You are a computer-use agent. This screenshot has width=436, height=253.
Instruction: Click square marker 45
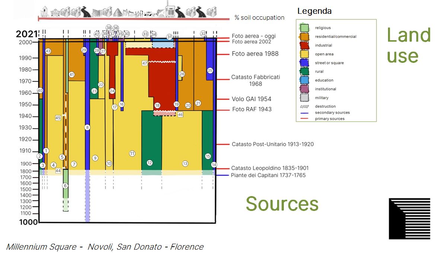click(x=58, y=118)
